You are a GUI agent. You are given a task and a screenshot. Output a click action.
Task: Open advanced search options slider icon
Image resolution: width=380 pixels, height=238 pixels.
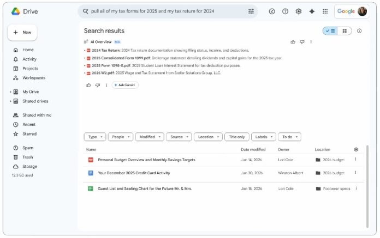pos(251,11)
